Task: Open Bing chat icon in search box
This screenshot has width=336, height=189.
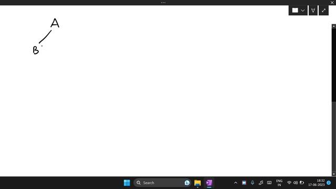Action: 187,183
